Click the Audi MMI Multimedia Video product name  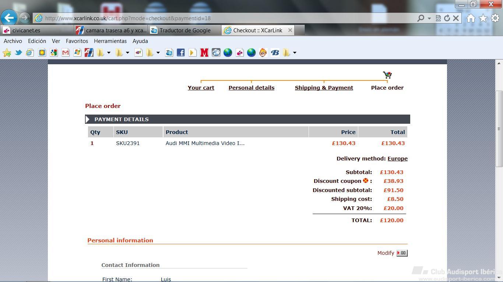click(205, 143)
